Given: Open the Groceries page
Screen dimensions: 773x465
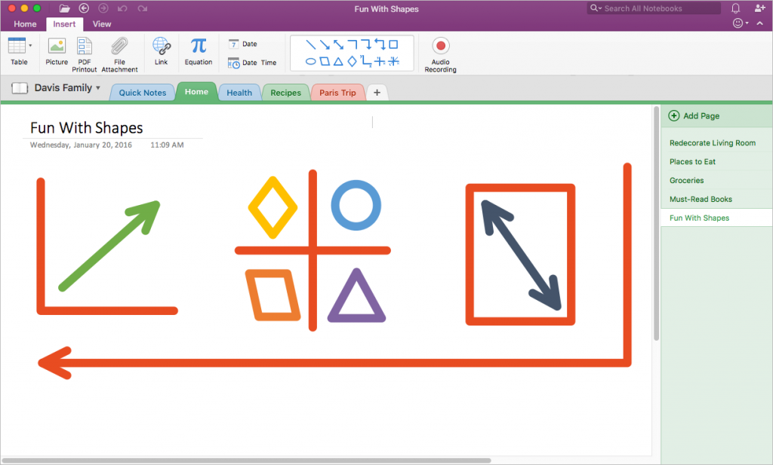Looking at the screenshot, I should [x=686, y=181].
